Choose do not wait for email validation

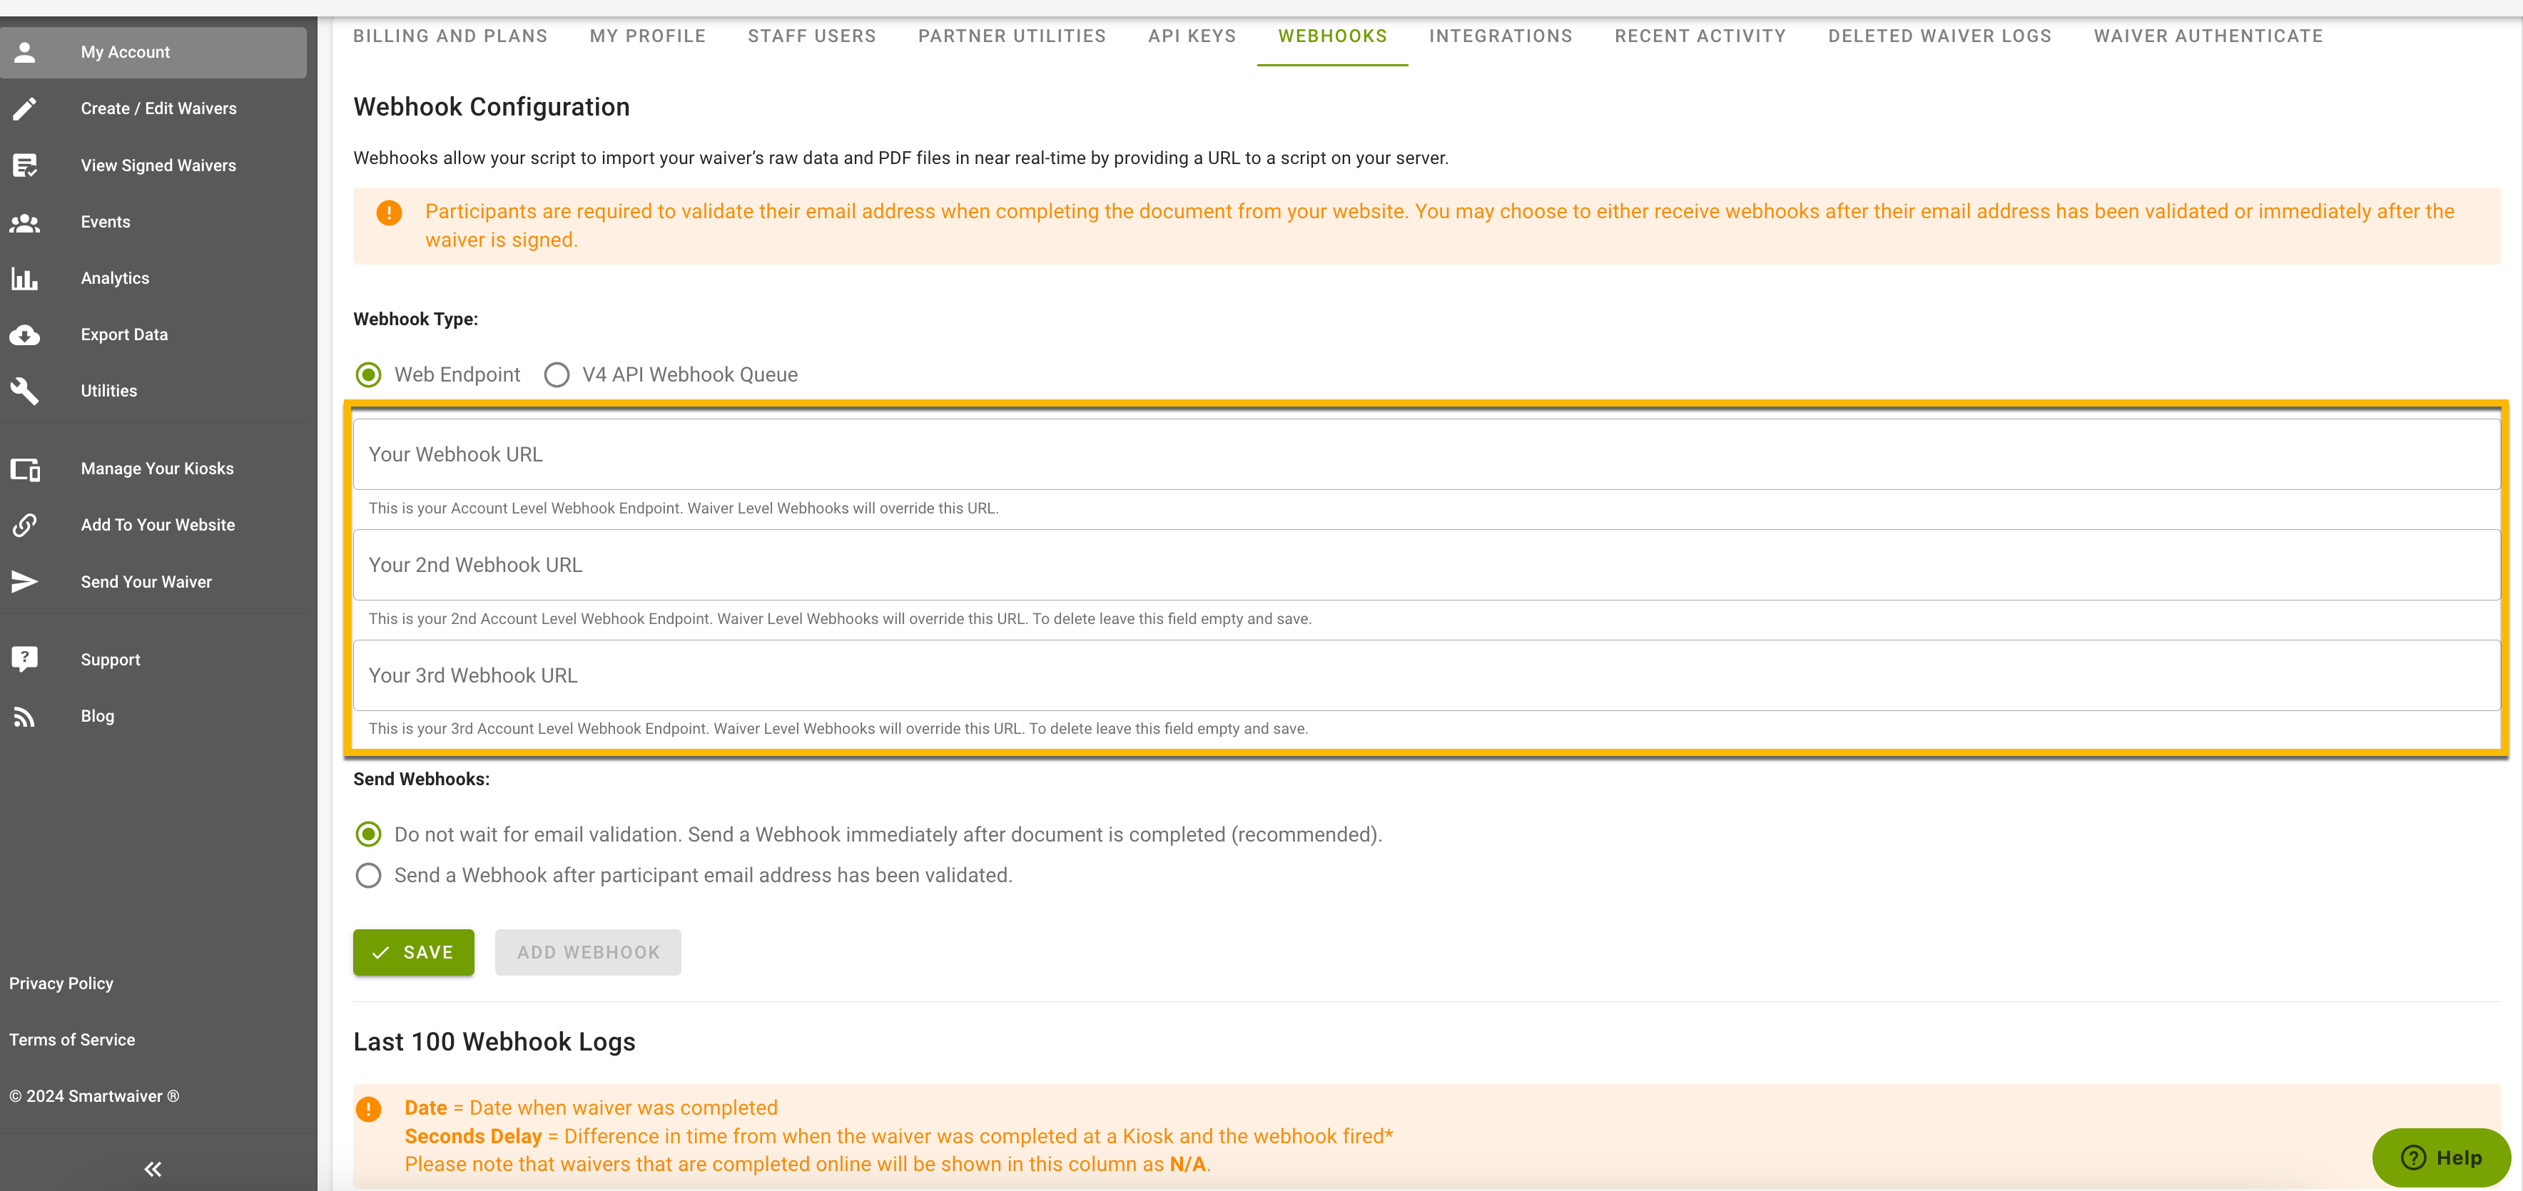368,835
